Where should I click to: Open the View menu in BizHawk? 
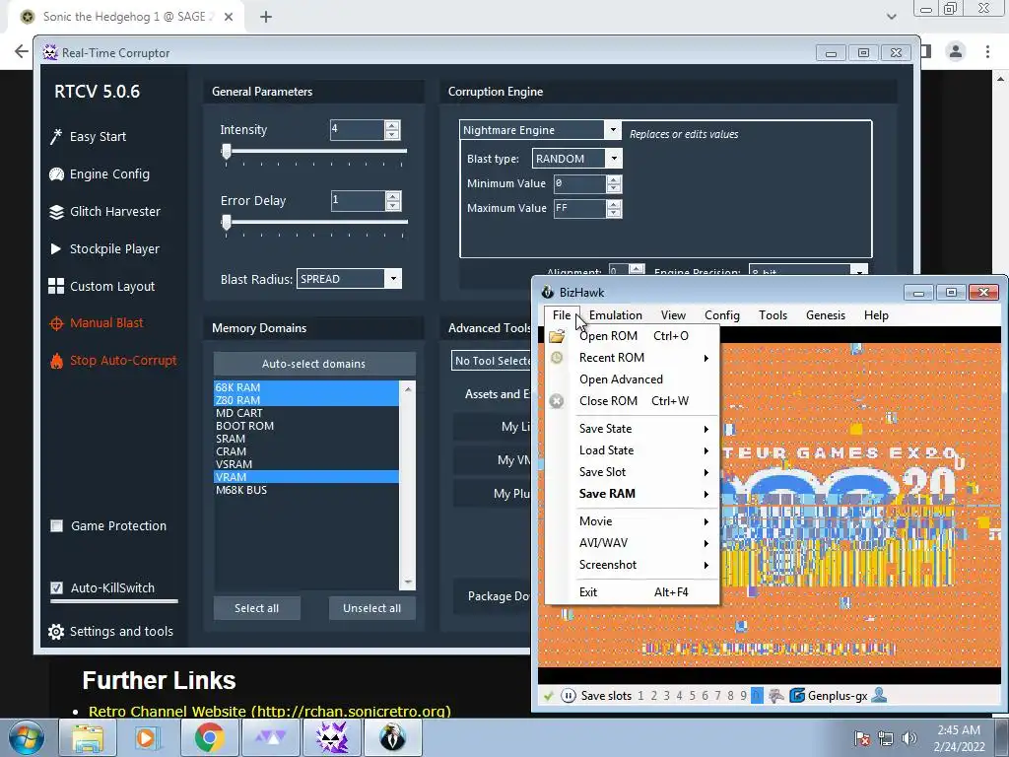pyautogui.click(x=673, y=315)
